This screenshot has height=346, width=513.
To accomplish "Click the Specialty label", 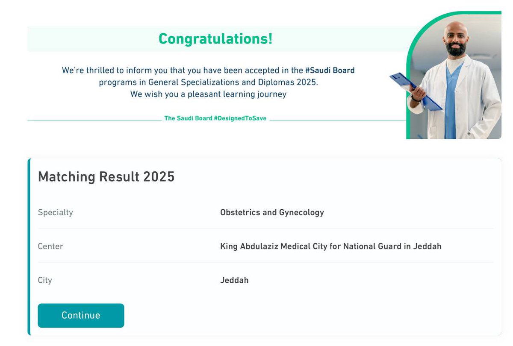I will tap(56, 212).
